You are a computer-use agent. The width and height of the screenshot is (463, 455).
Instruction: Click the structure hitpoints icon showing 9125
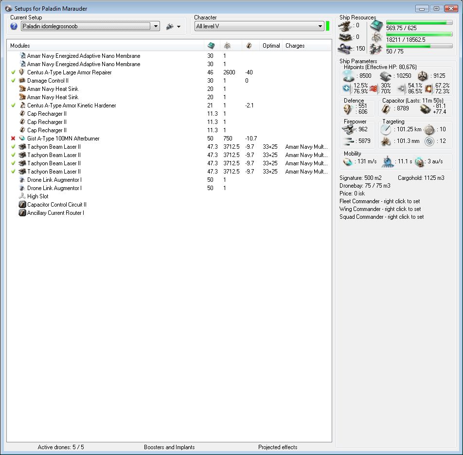pos(423,76)
